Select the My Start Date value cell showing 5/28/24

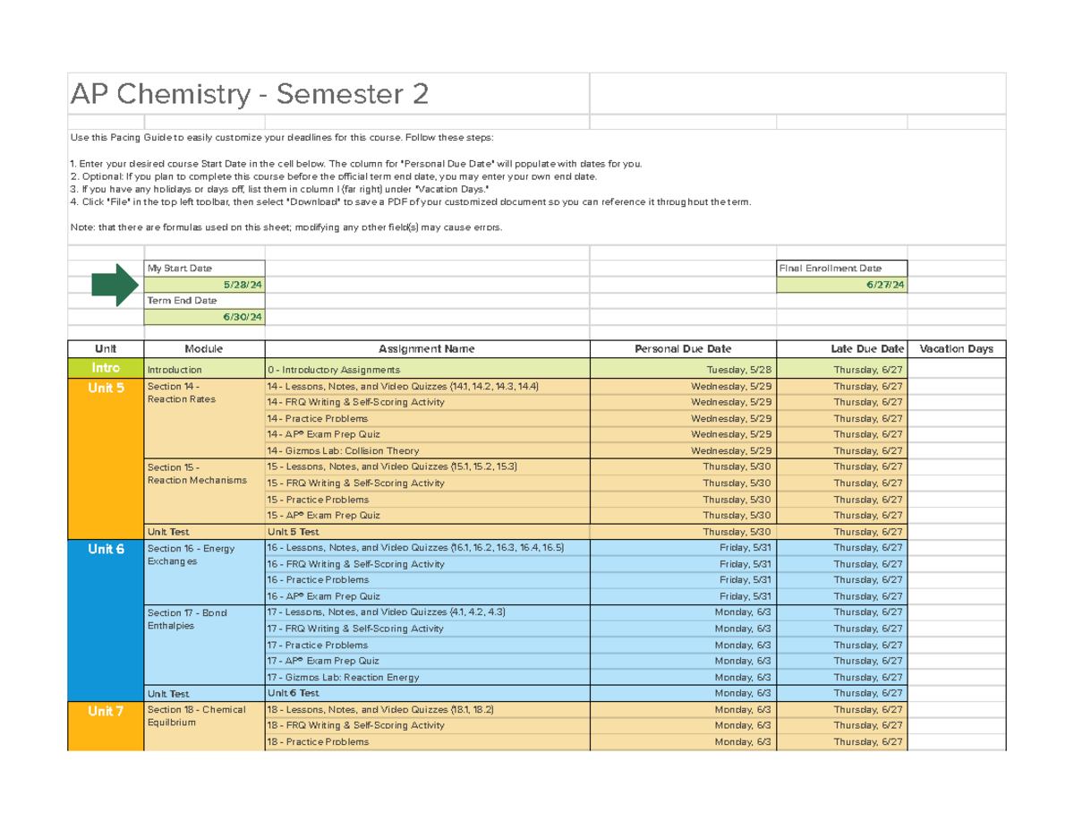[x=204, y=284]
